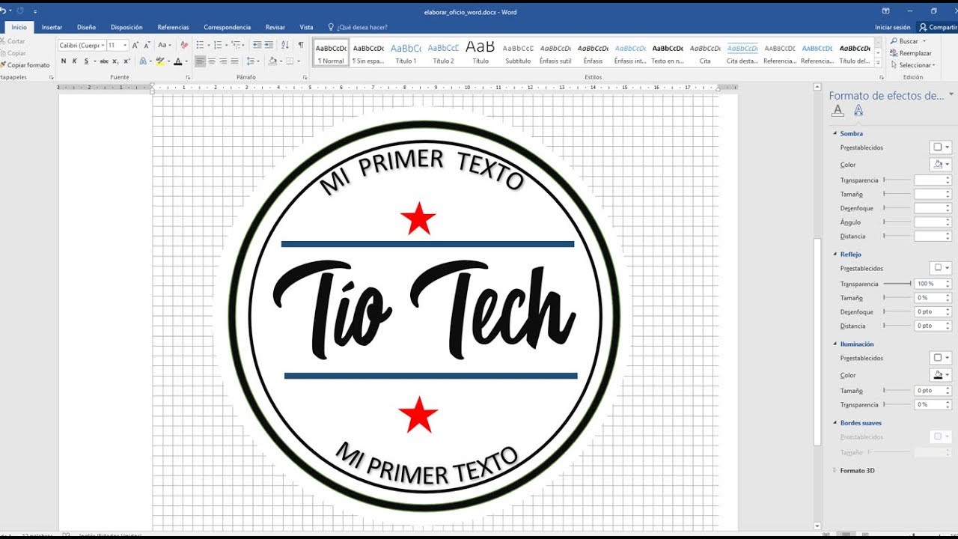Viewport: 958px width, 539px height.
Task: Open the text effects (outlined A) tab in pane
Action: (x=858, y=111)
